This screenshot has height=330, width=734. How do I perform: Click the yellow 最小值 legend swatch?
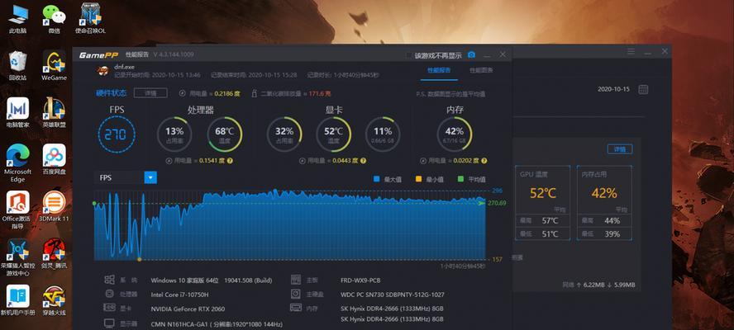tap(418, 179)
